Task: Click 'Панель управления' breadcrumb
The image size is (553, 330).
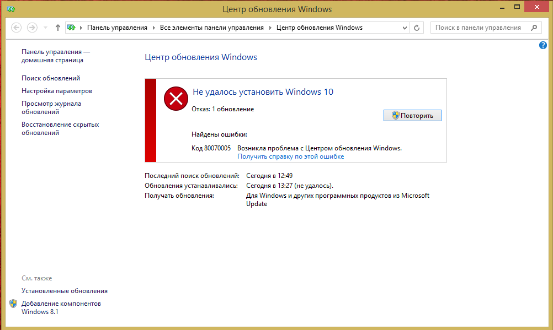Action: [117, 28]
